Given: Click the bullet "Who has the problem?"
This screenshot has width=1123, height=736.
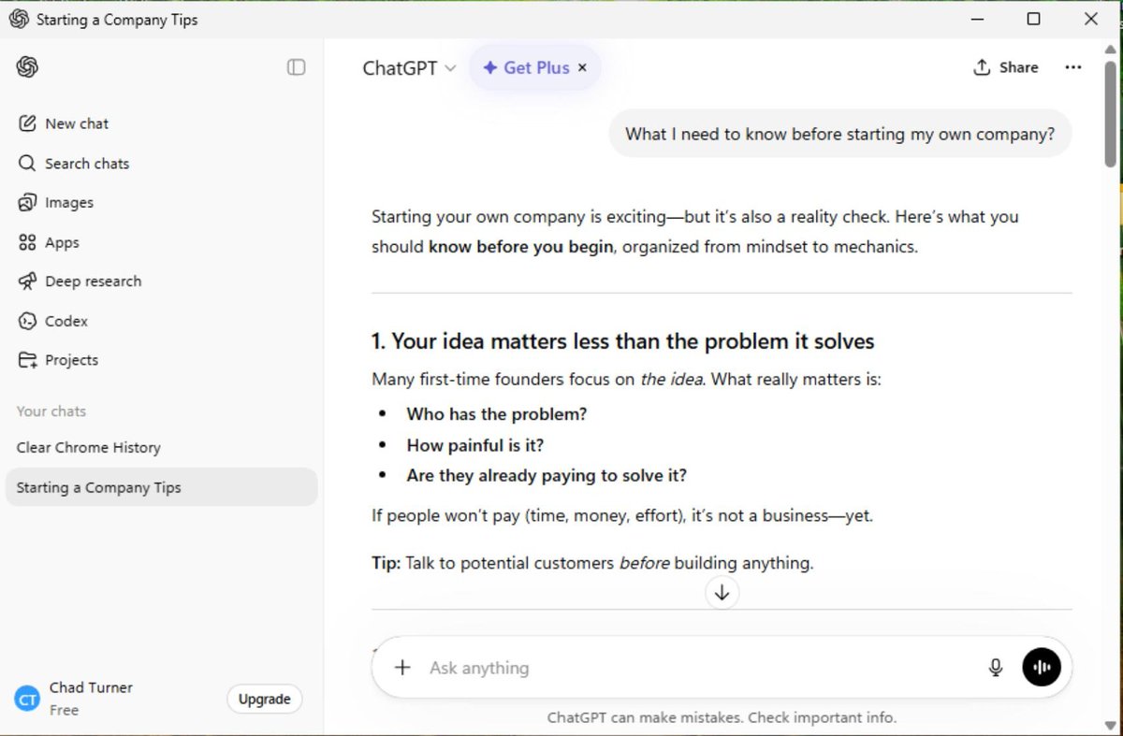Looking at the screenshot, I should click(497, 414).
